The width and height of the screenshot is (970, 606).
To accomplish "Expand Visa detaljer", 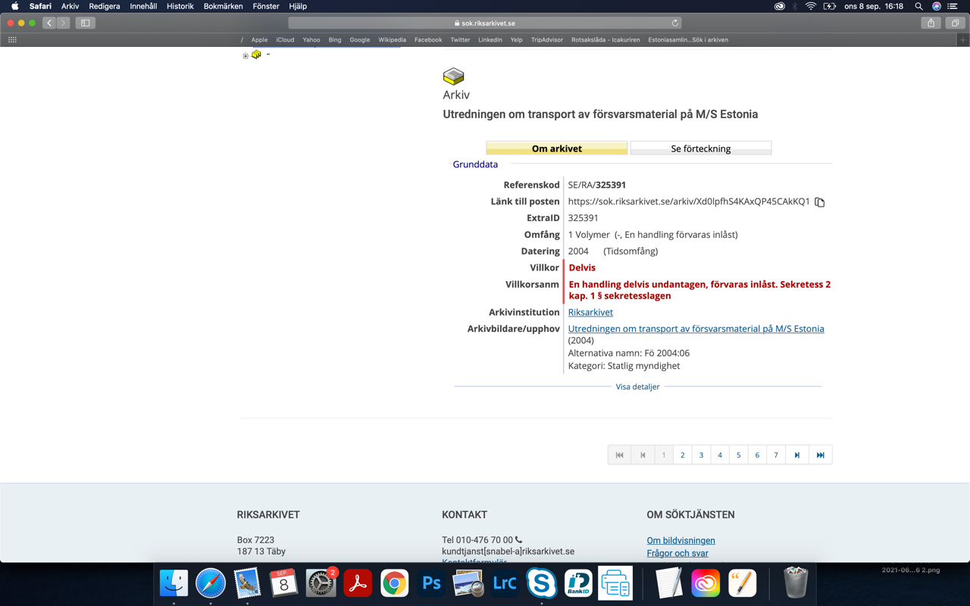I will [x=637, y=386].
